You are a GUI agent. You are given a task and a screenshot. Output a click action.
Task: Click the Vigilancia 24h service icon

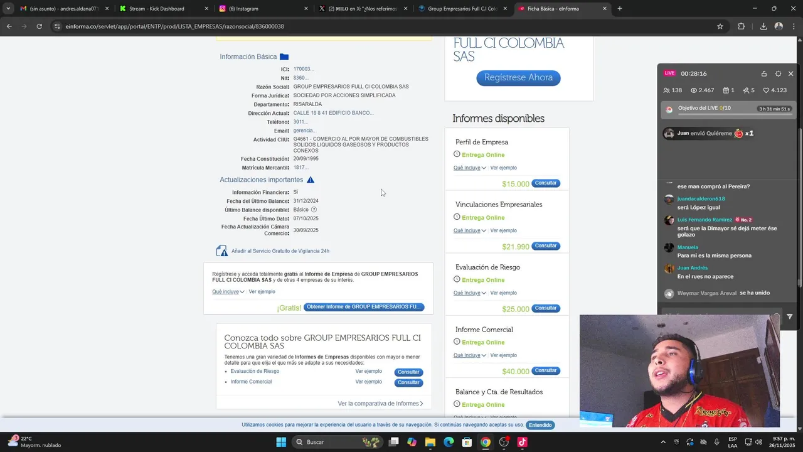coord(221,251)
